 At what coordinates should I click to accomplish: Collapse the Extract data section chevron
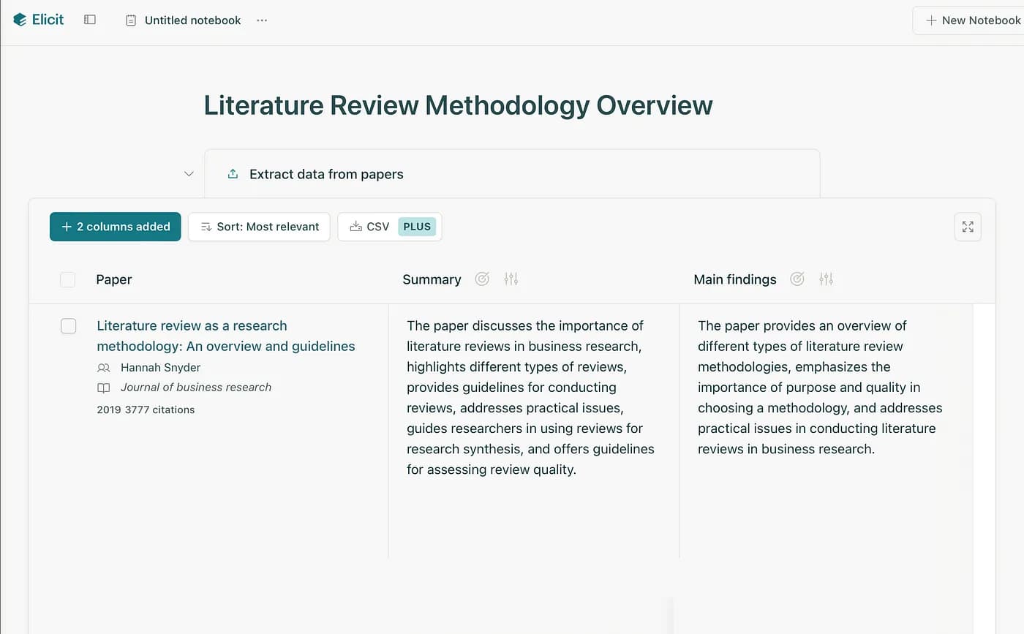click(189, 174)
